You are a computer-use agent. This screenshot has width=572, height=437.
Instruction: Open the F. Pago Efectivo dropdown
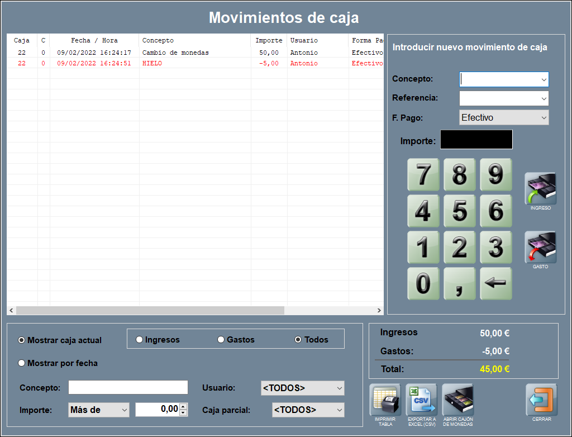tap(504, 118)
